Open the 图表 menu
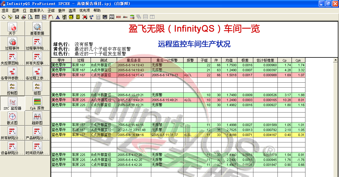 pos(16,10)
